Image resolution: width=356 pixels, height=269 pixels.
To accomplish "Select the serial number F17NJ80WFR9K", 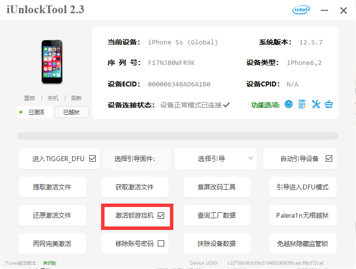I will point(171,63).
